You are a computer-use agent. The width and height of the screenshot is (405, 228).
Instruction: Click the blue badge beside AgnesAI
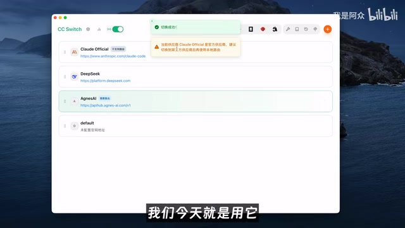(105, 98)
